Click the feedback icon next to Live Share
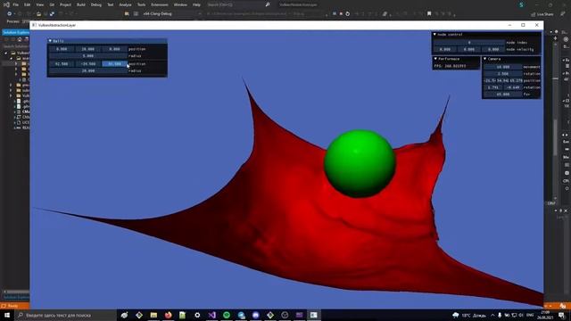Viewport: 571px width, 321px height. tap(563, 14)
